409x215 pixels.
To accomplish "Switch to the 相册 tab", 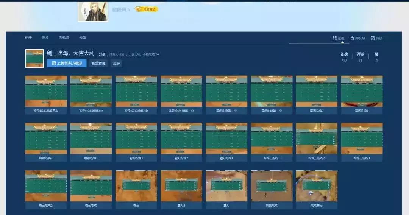I will (x=28, y=38).
